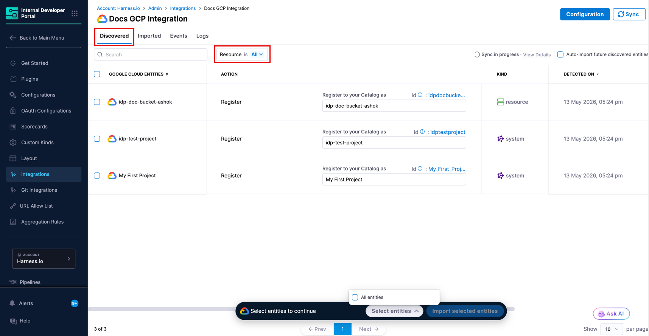Sort by Google Cloud Entities column
The image size is (649, 336).
tap(139, 74)
